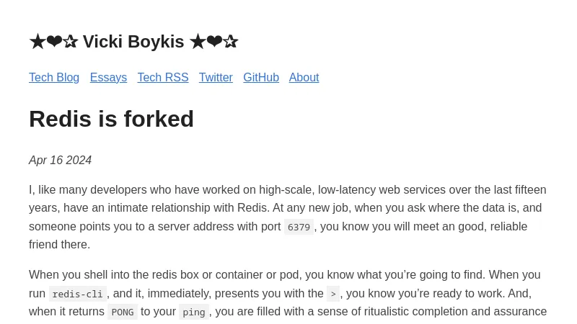Click the last outlined star after the title
Screen dimensions: 577x324
230,42
